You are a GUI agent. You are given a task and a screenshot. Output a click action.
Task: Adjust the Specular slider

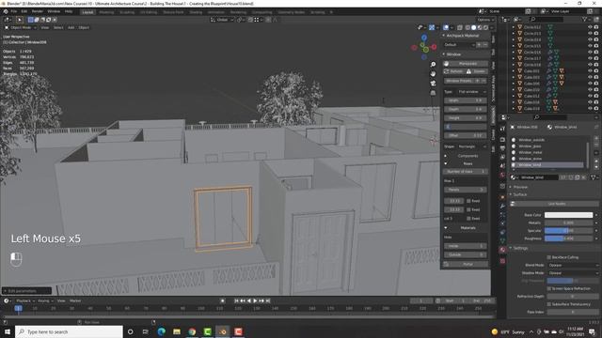tap(568, 231)
